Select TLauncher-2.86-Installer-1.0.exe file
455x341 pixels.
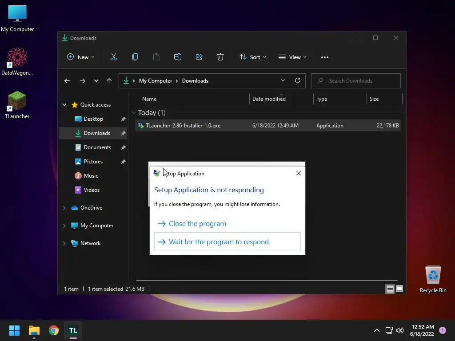pyautogui.click(x=268, y=126)
